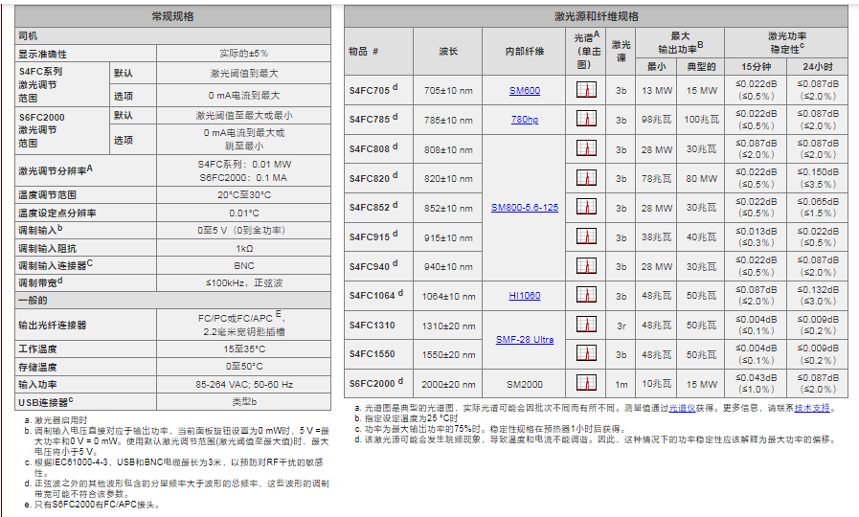Show the S6FC2000 spectrum graph icon
Screen dimensions: 859x517
(x=586, y=384)
